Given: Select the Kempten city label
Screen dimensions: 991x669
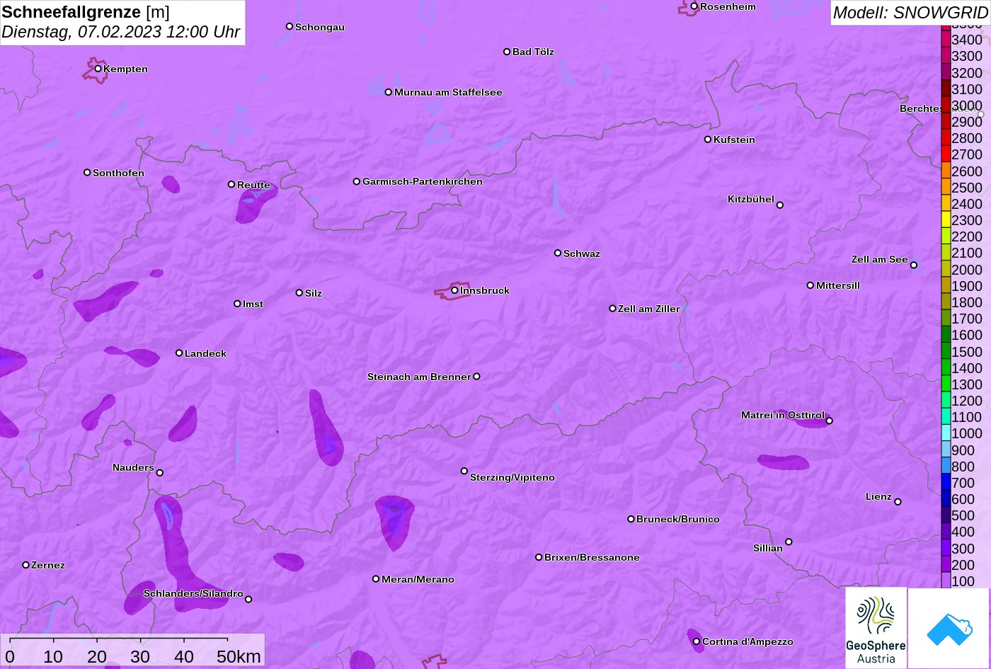Looking at the screenshot, I should tap(125, 69).
